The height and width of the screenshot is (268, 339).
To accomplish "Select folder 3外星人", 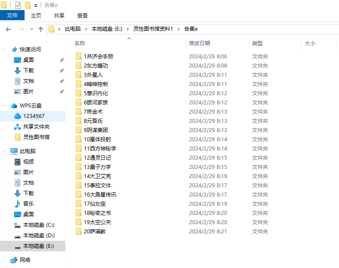I will click(93, 75).
